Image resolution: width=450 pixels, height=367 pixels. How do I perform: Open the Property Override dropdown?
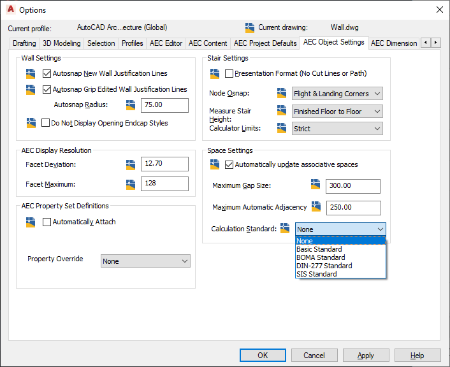[145, 261]
